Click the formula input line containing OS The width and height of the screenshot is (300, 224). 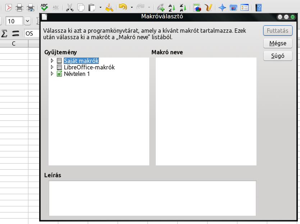click(32, 34)
